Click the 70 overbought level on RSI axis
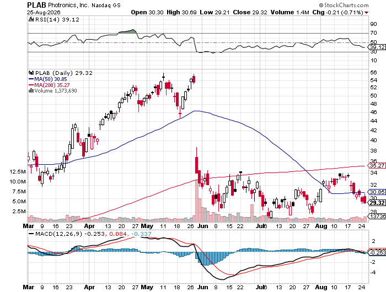The height and width of the screenshot is (292, 386). click(373, 33)
